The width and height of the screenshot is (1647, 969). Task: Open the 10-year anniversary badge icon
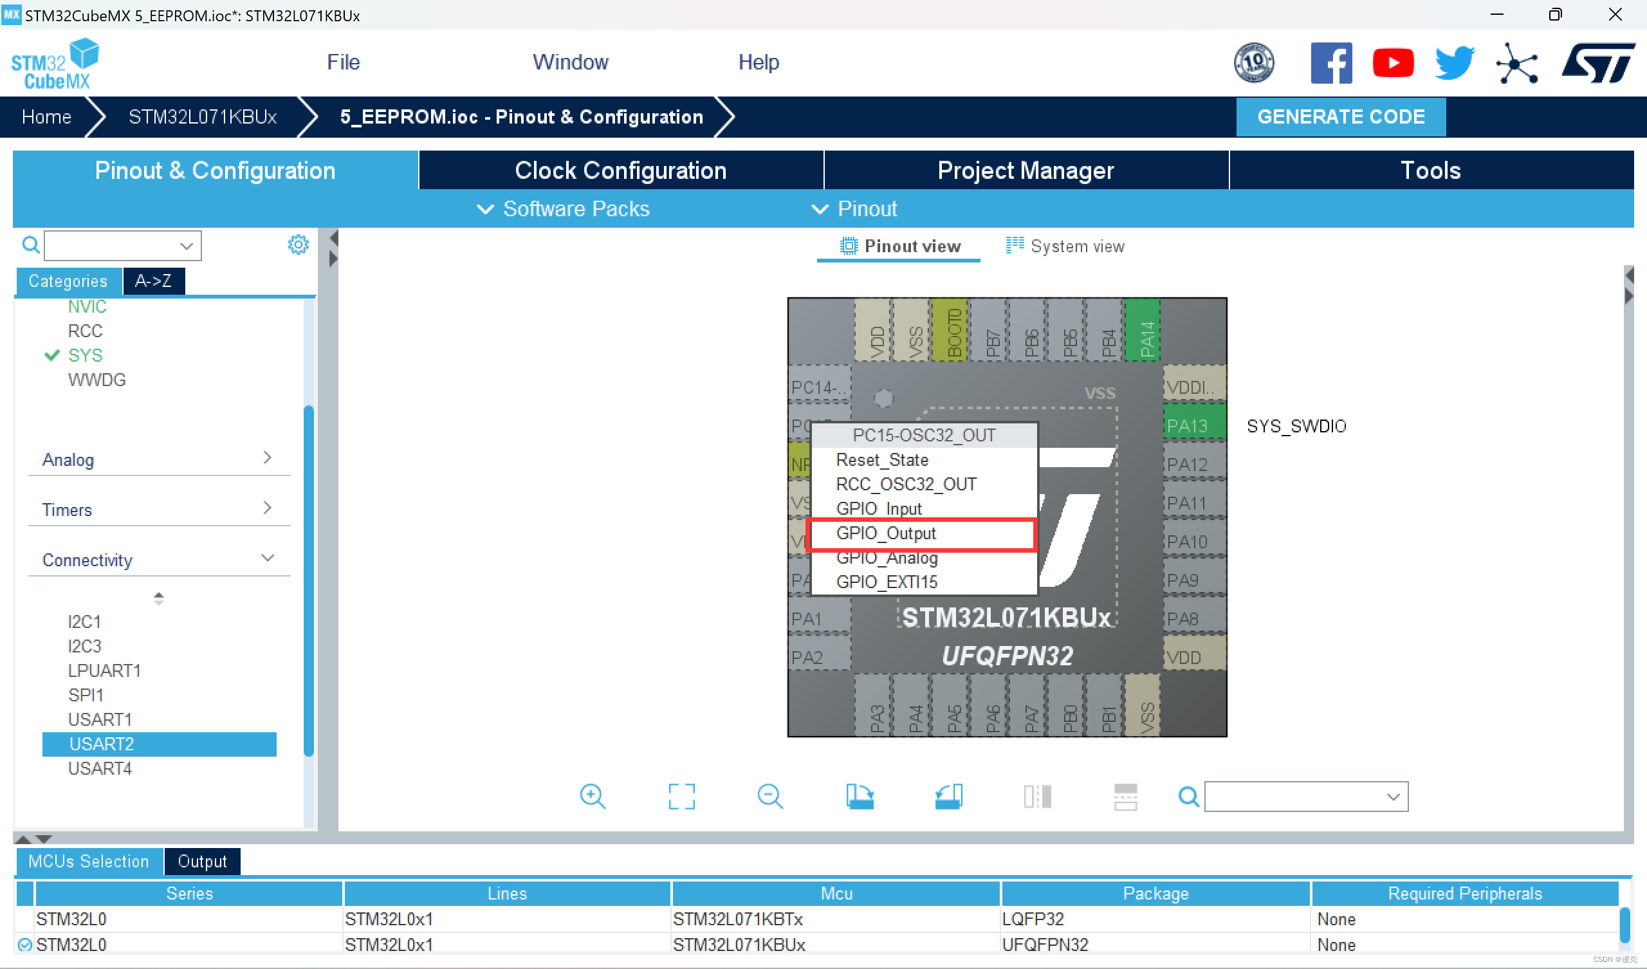point(1253,63)
